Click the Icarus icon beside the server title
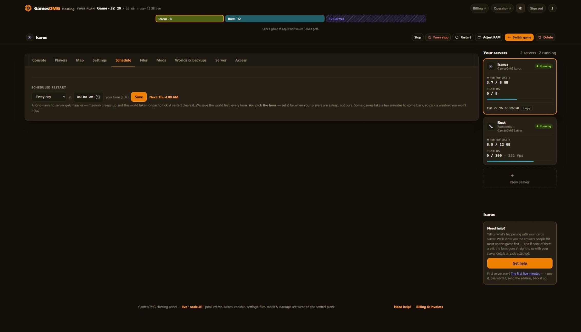Viewport: 581px width, 332px height. (x=30, y=37)
